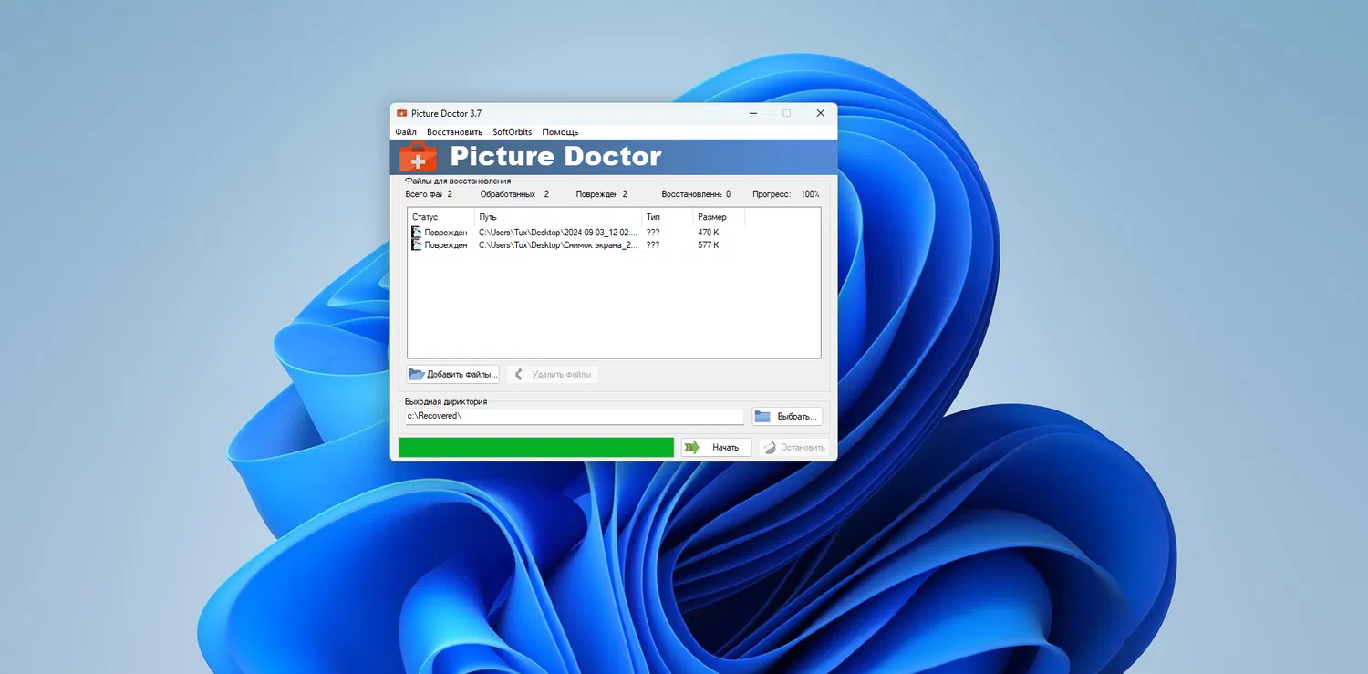The width and height of the screenshot is (1368, 674).
Task: Click Поврежден status in the 577 K row
Action: pos(446,244)
